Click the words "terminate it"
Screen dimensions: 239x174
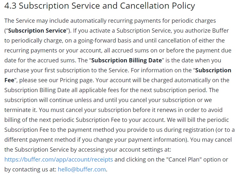20,110
